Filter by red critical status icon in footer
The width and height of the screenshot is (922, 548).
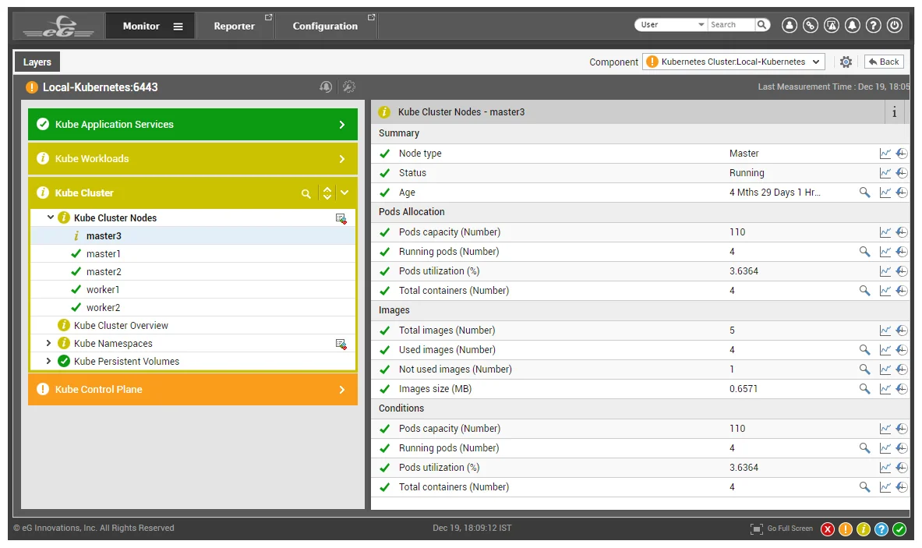click(x=828, y=529)
